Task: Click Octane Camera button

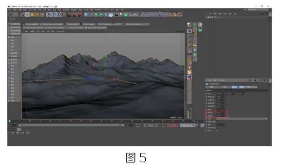Action: coord(87,24)
